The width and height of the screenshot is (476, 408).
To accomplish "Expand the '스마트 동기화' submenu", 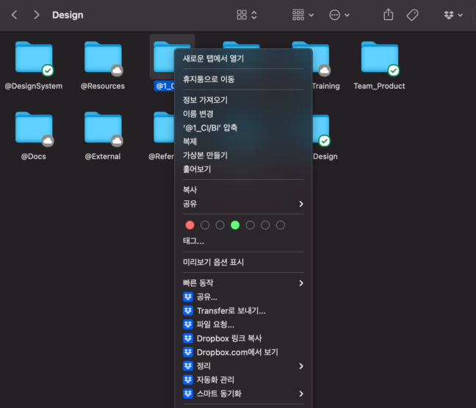I will click(242, 393).
